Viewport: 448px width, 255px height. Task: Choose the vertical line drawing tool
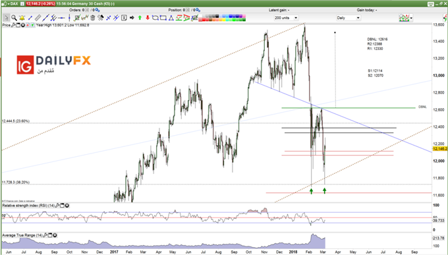coord(69,18)
